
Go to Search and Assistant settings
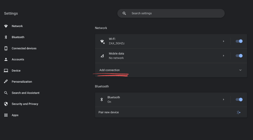26,93
